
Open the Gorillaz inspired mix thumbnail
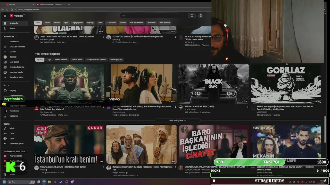click(x=286, y=84)
